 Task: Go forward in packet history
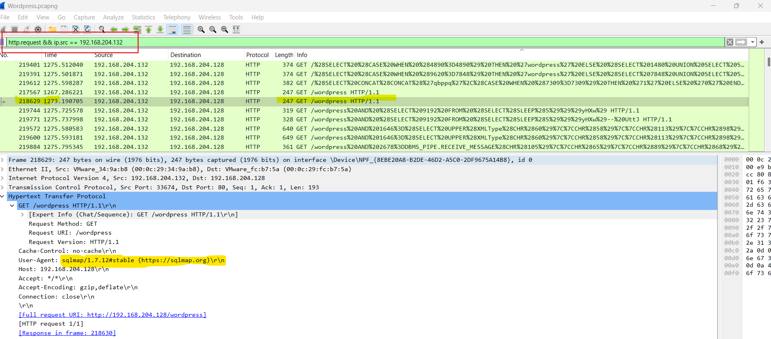point(125,29)
